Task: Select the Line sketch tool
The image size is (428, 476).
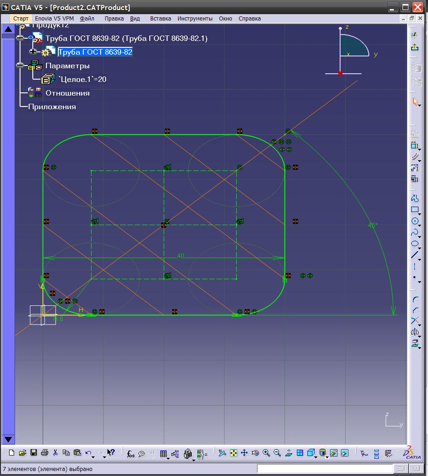Action: click(415, 255)
